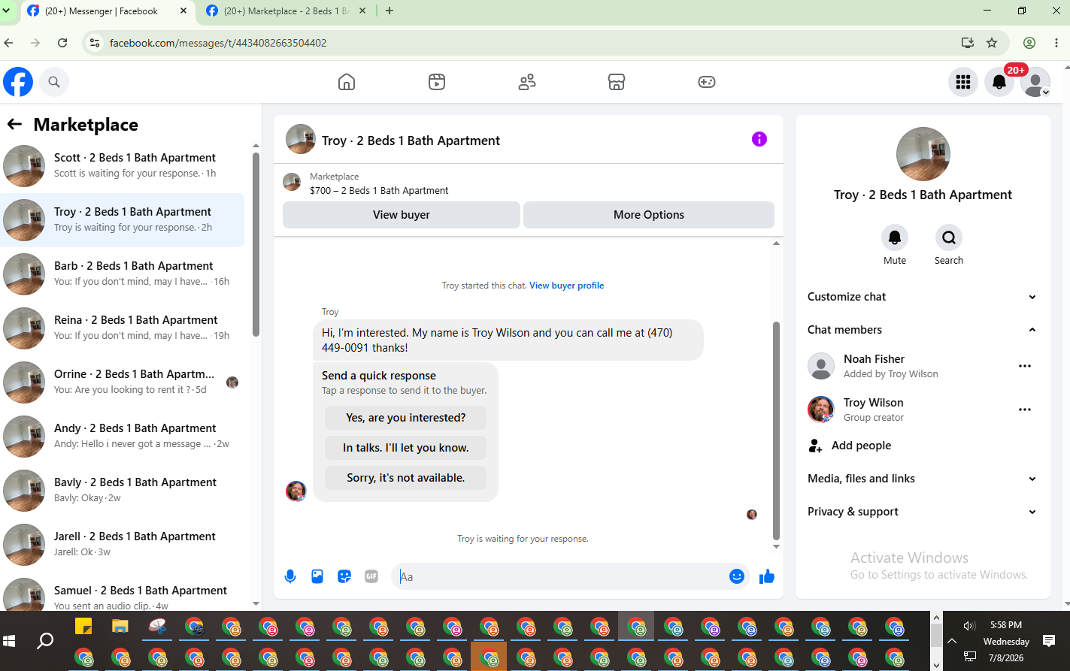Open the Andy 2 Beds conversation
The image size is (1070, 671).
(123, 437)
